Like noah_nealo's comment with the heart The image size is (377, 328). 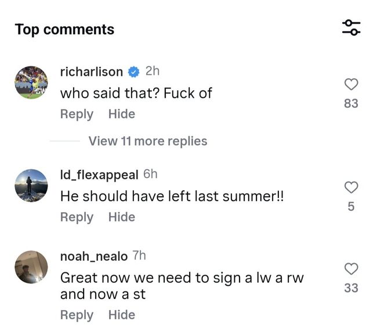point(351,268)
